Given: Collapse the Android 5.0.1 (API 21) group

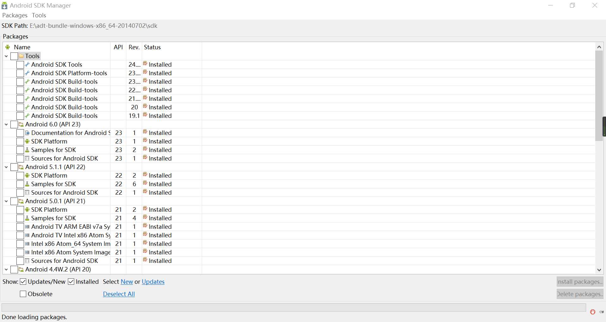Looking at the screenshot, I should click(x=6, y=201).
